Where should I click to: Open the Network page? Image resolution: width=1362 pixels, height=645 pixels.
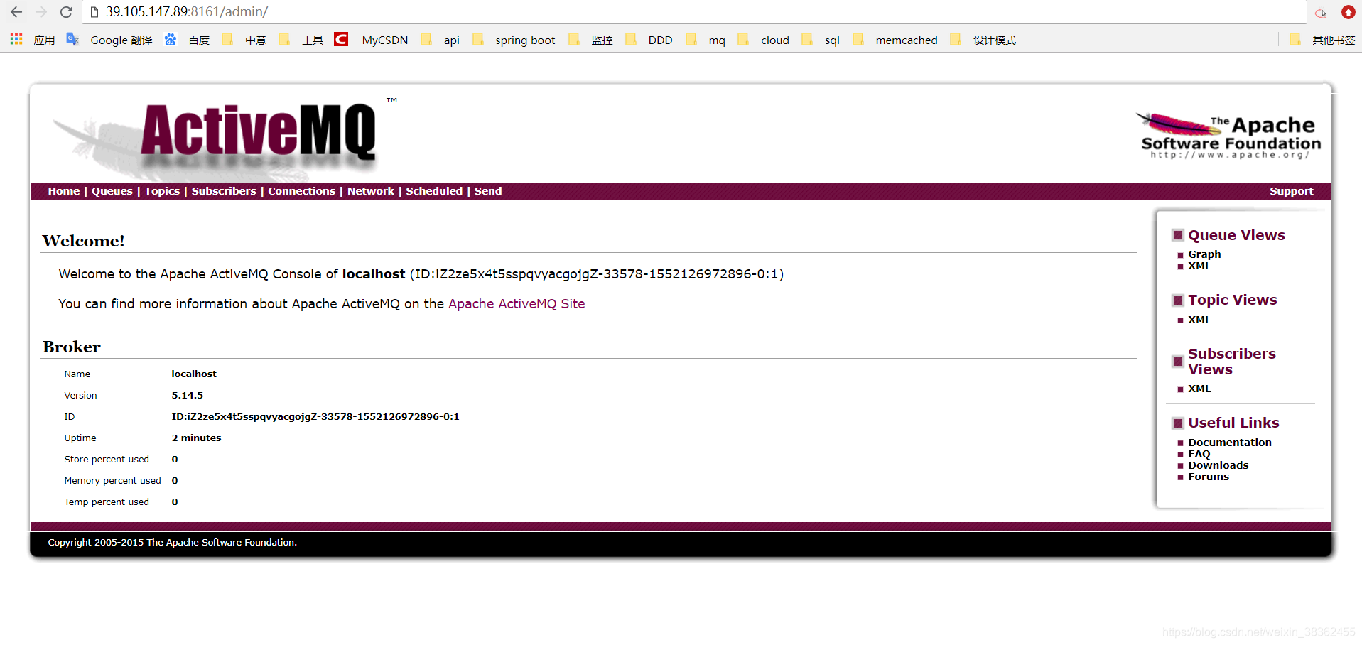(x=370, y=191)
